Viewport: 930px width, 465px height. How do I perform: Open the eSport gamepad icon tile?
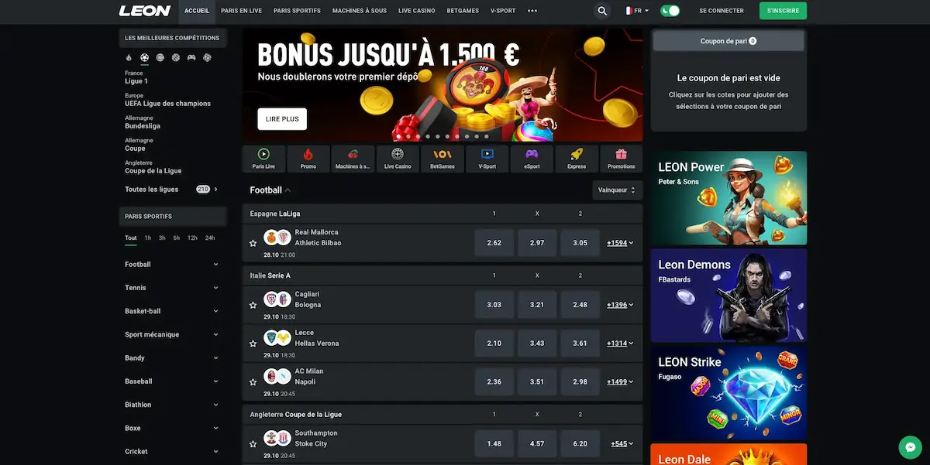(532, 159)
